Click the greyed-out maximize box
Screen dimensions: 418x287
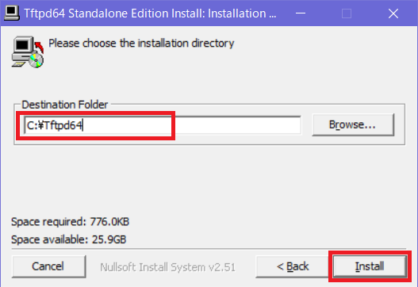tap(347, 13)
